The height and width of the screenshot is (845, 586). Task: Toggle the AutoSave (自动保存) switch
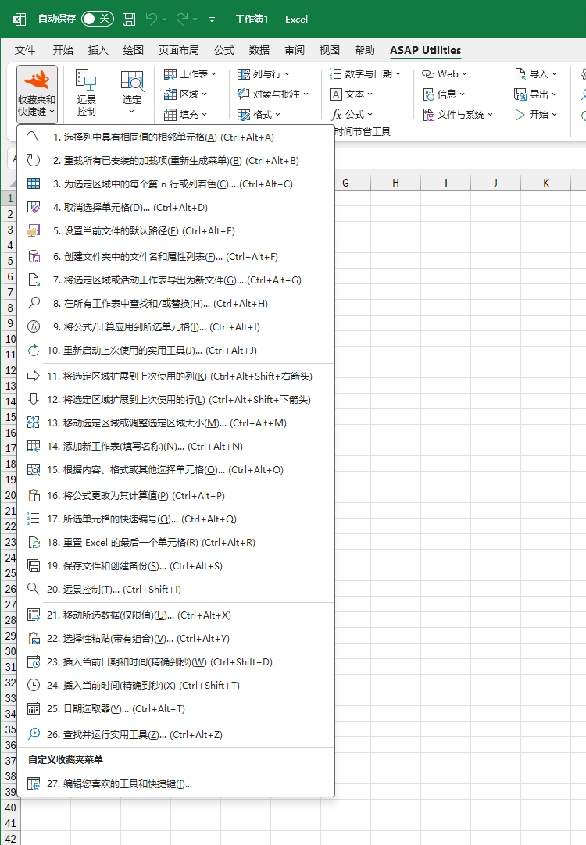pyautogui.click(x=98, y=19)
